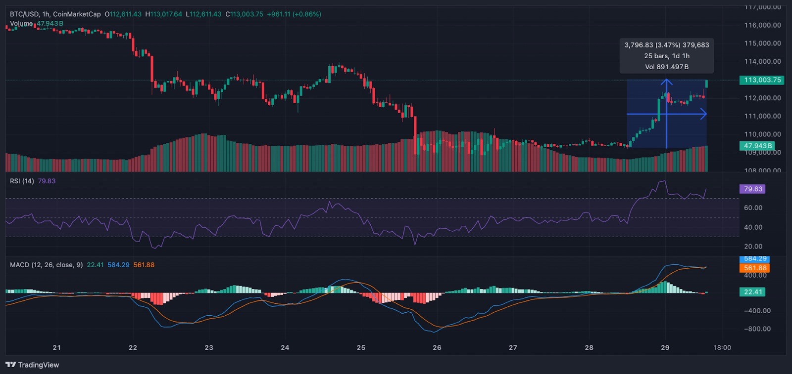Click the upward arrowhead of the measurement box
This screenshot has height=374, width=792.
coord(667,82)
